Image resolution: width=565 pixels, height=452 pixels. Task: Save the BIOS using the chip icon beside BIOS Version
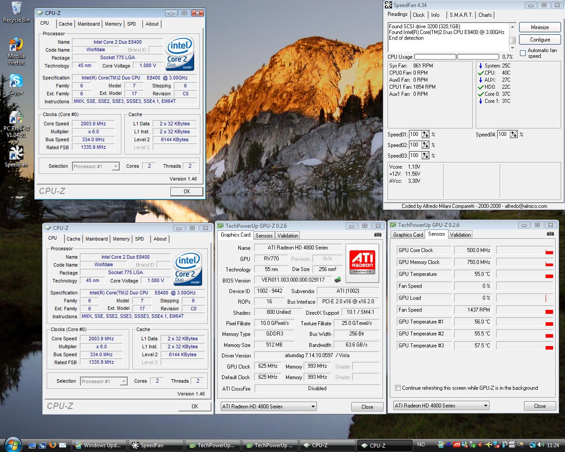pos(338,279)
